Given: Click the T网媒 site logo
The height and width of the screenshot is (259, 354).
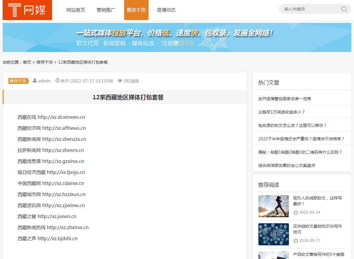Looking at the screenshot, I should click(x=27, y=10).
